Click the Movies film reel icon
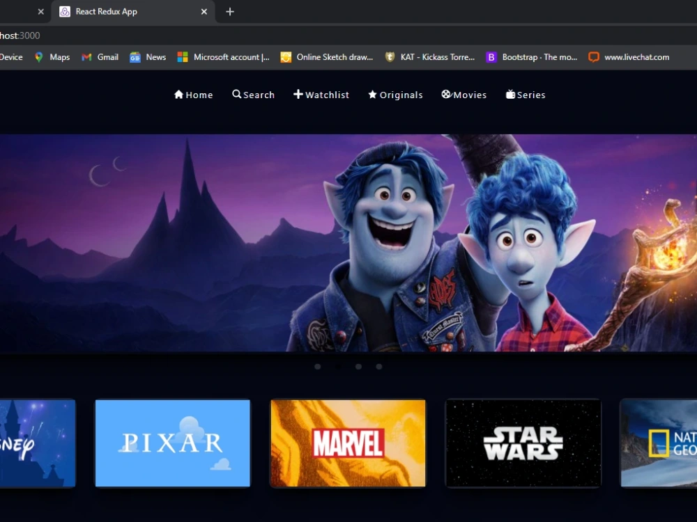697x522 pixels. (446, 94)
